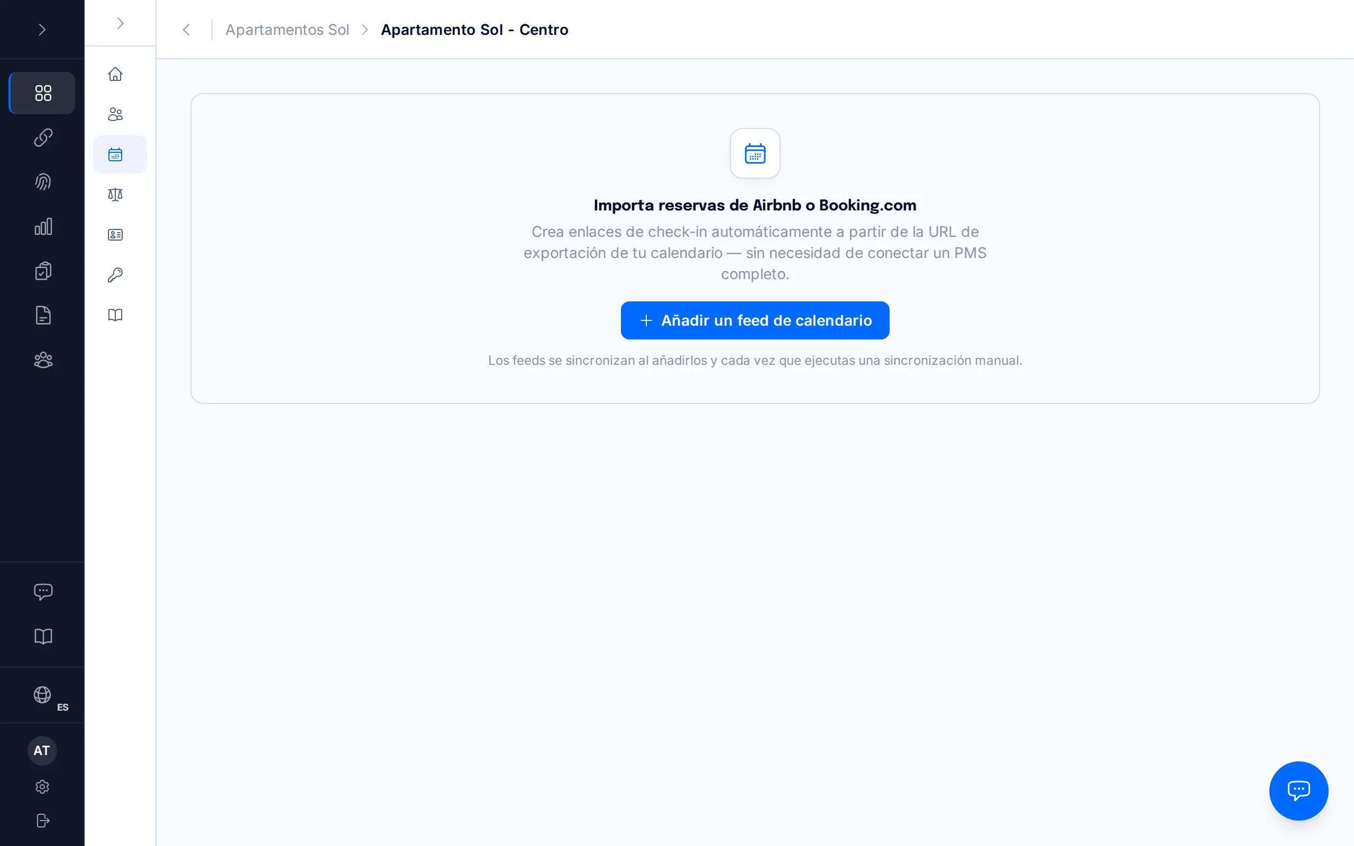The height and width of the screenshot is (846, 1354).
Task: Open the group of people icon
Action: click(x=42, y=360)
